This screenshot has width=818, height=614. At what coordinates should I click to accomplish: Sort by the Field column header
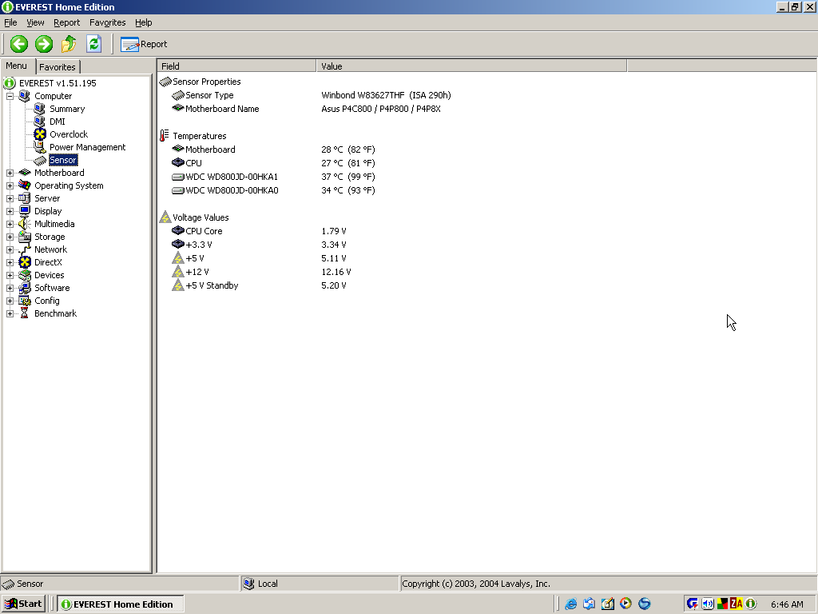[236, 66]
